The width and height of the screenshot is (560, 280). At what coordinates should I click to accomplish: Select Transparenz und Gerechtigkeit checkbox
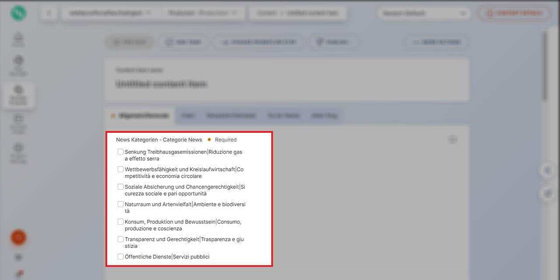[x=120, y=239]
